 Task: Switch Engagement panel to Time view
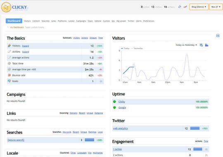[206, 141]
